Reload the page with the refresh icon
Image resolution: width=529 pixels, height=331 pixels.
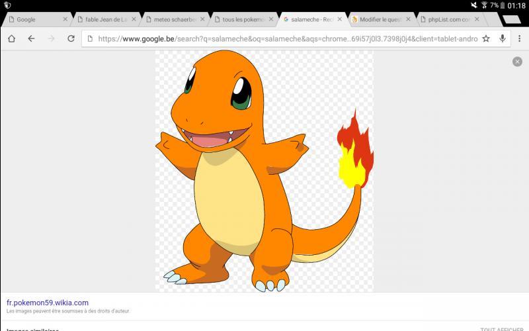click(71, 38)
